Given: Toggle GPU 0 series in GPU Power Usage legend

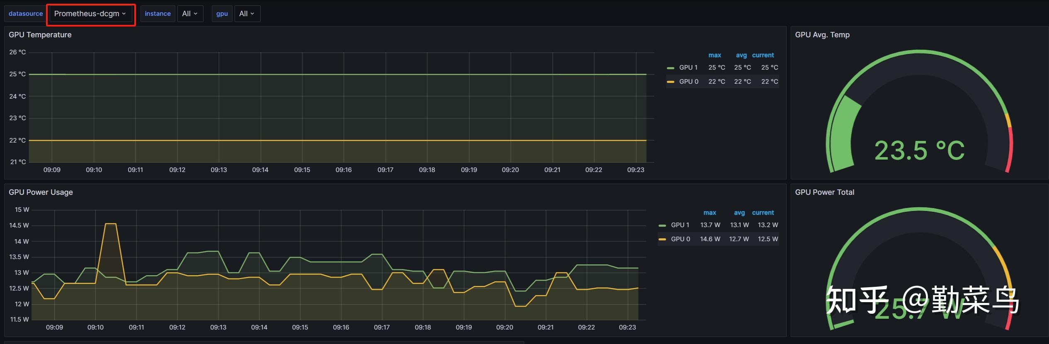Looking at the screenshot, I should coord(680,239).
